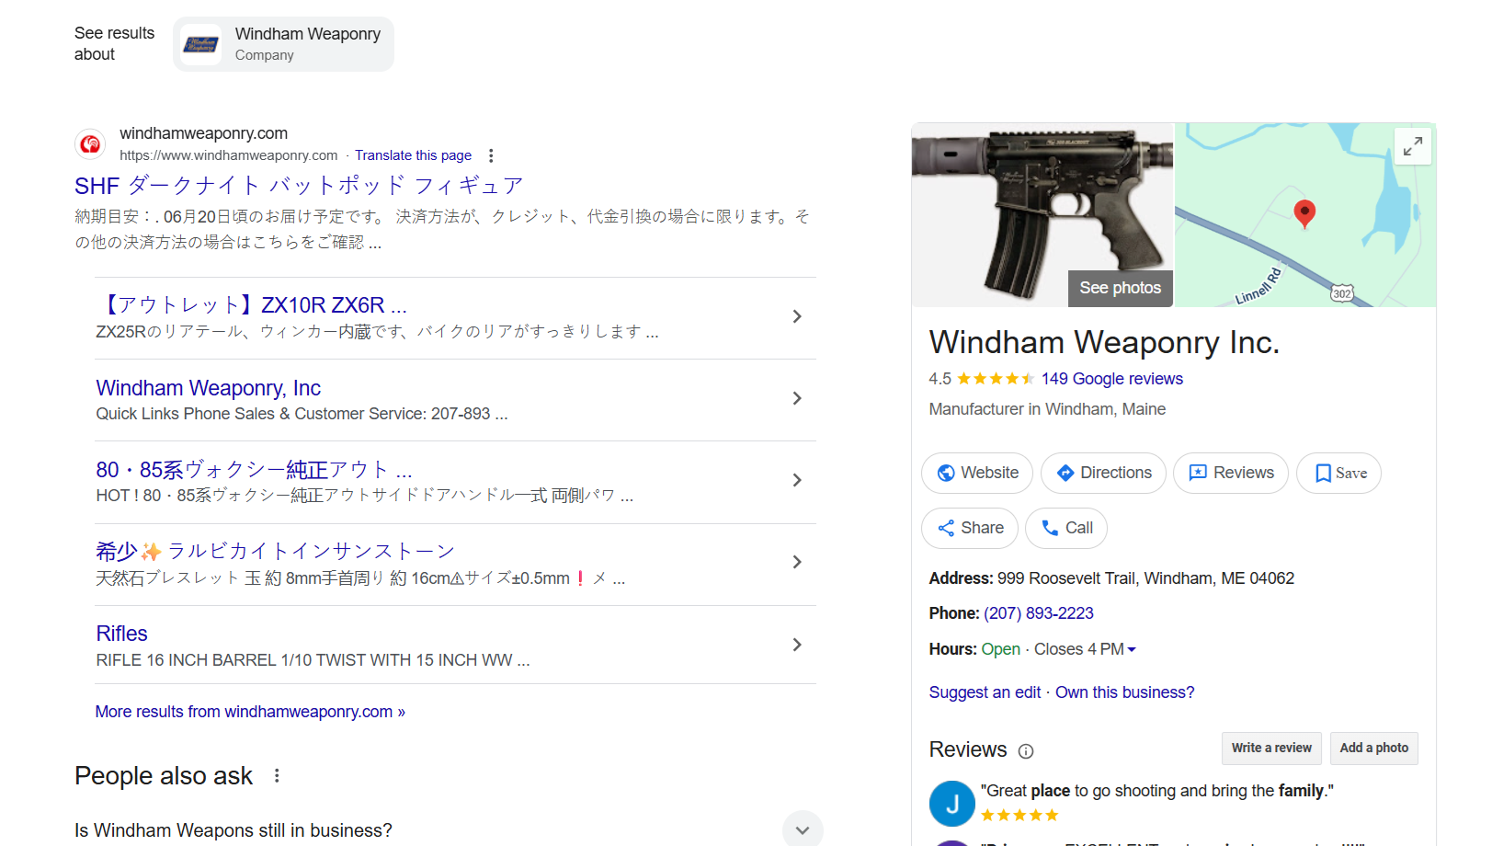Click the 'RIFLE 16 INCH BARREL' snippet text
Screen dimensions: 1503x846
(313, 660)
